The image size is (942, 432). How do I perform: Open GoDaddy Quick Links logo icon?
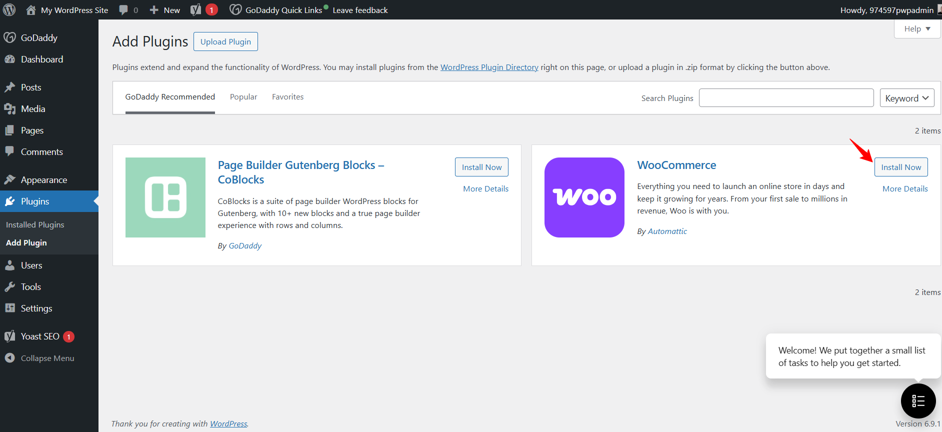click(235, 9)
